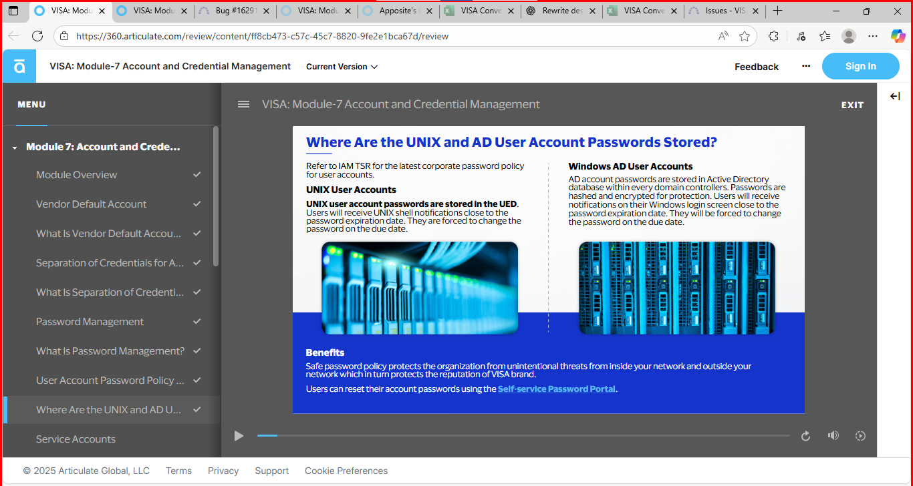View site information lock icon
913x486 pixels.
tap(63, 36)
